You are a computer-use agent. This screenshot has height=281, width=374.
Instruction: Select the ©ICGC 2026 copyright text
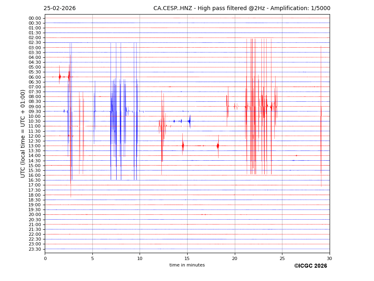click(x=310, y=266)
